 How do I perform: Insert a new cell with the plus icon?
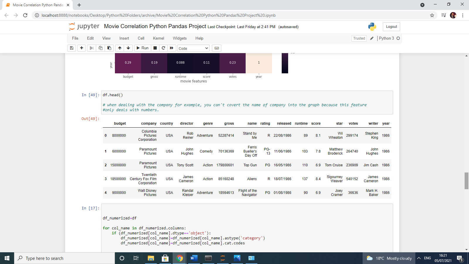(x=81, y=48)
